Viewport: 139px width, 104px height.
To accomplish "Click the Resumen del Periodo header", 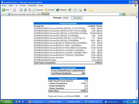I will point(68,78).
